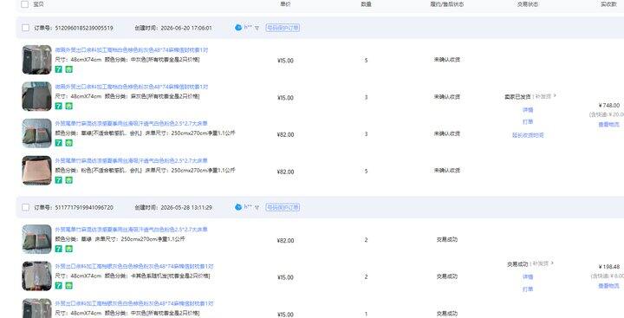This screenshot has width=624, height=318.
Task: Open the mid-gray pillowcase thumbnail in May 28 order
Action: tap(37, 308)
